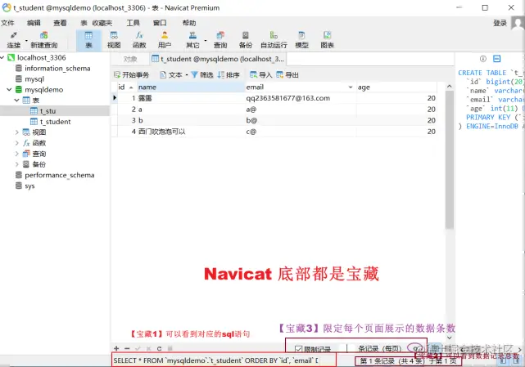Viewport: 525px width, 367px height.
Task: Click the table's vertical scrollbar
Action: pos(450,160)
